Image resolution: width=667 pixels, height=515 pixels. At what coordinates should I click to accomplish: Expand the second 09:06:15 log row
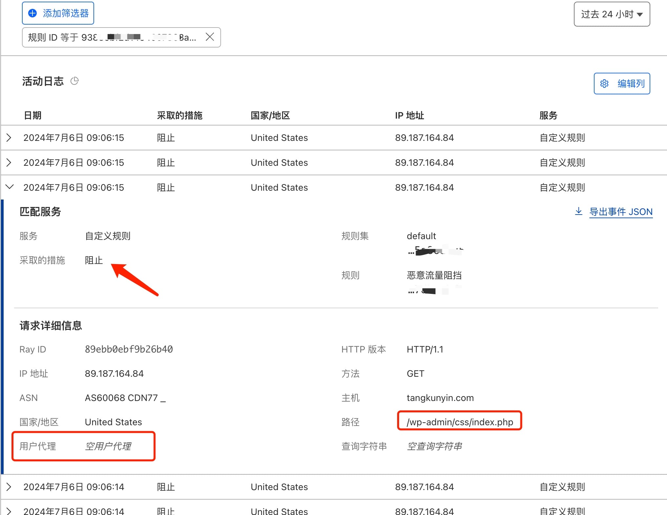pos(9,162)
